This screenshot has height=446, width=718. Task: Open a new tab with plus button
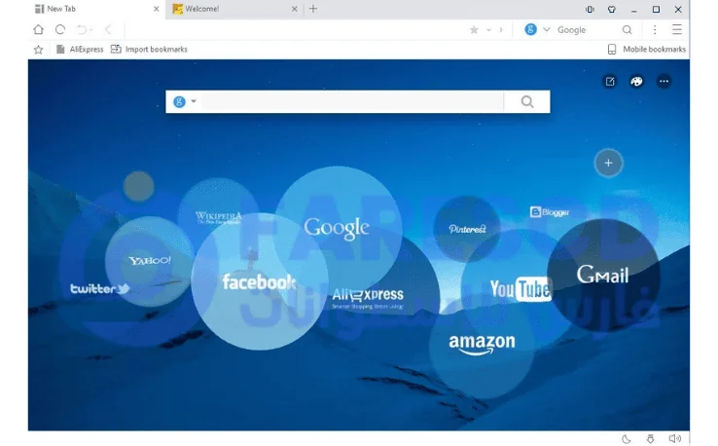[312, 9]
